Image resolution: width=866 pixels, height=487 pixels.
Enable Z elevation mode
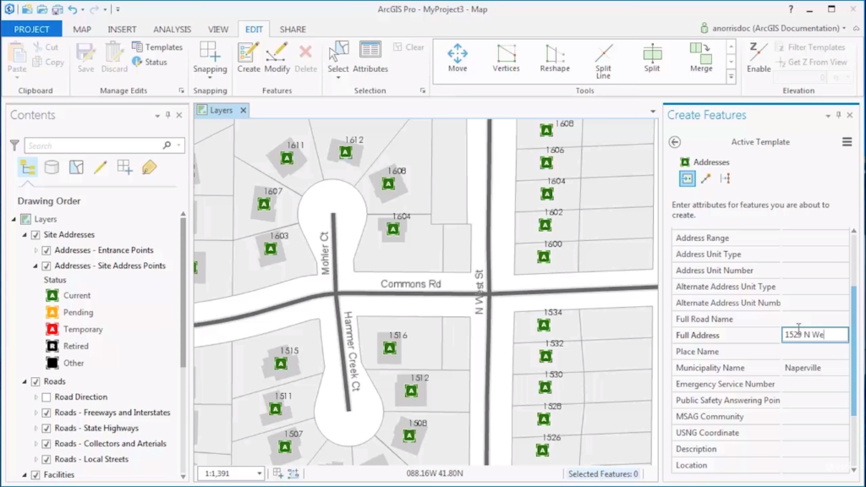(x=759, y=57)
